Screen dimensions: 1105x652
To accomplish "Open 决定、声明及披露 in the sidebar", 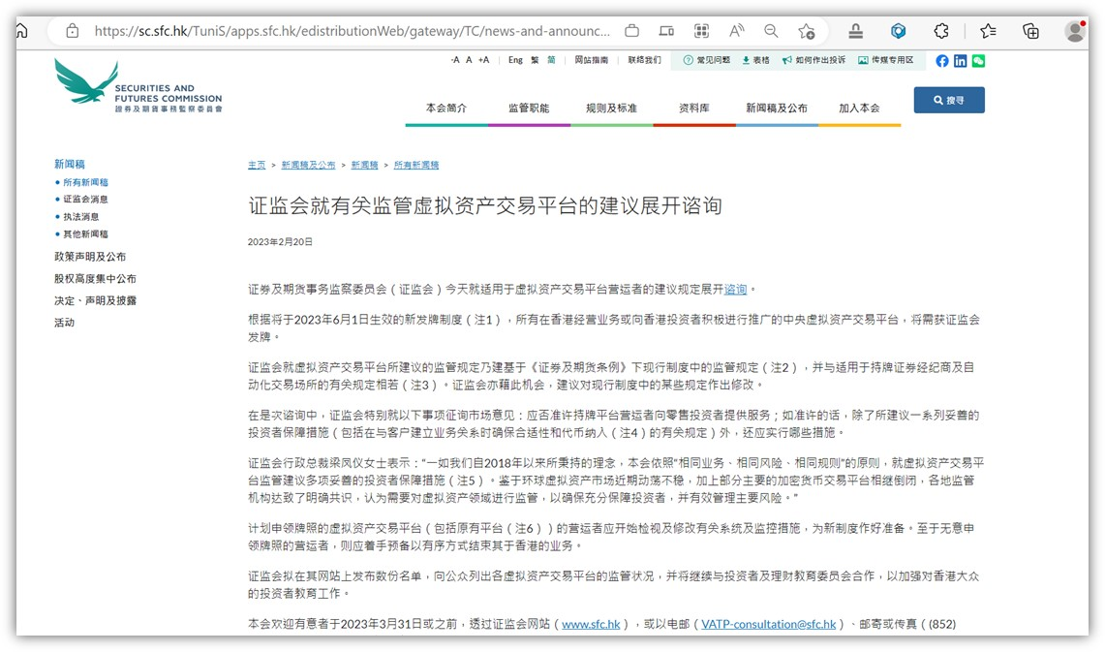I will pos(95,300).
